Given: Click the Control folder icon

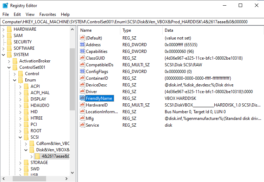Looking at the screenshot, I should coord(20,74).
